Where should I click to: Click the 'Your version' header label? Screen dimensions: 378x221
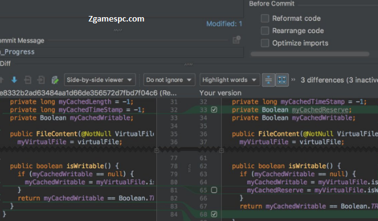[220, 93]
